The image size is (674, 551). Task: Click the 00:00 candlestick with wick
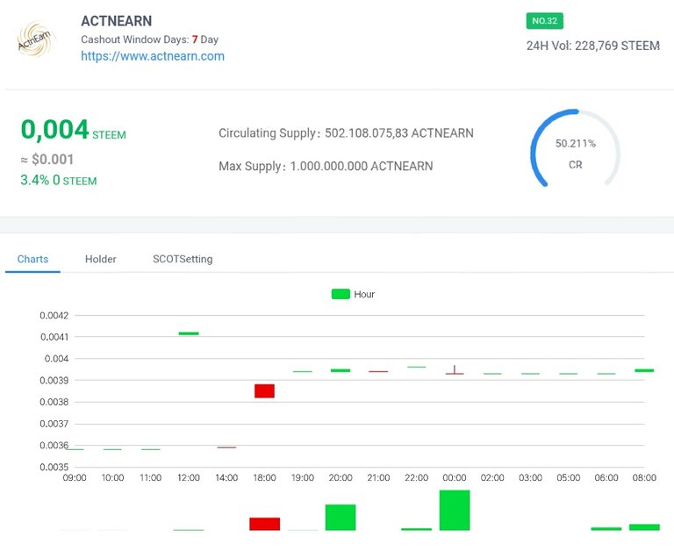coord(455,370)
